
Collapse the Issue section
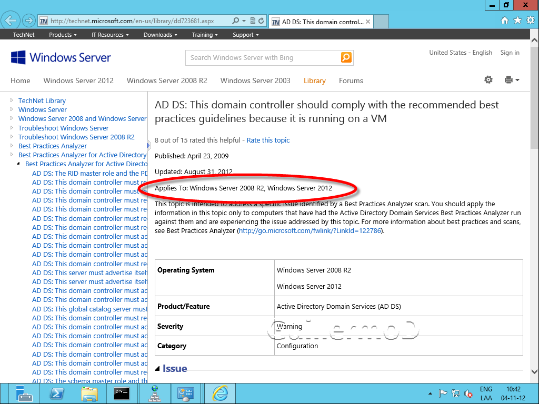tap(158, 369)
